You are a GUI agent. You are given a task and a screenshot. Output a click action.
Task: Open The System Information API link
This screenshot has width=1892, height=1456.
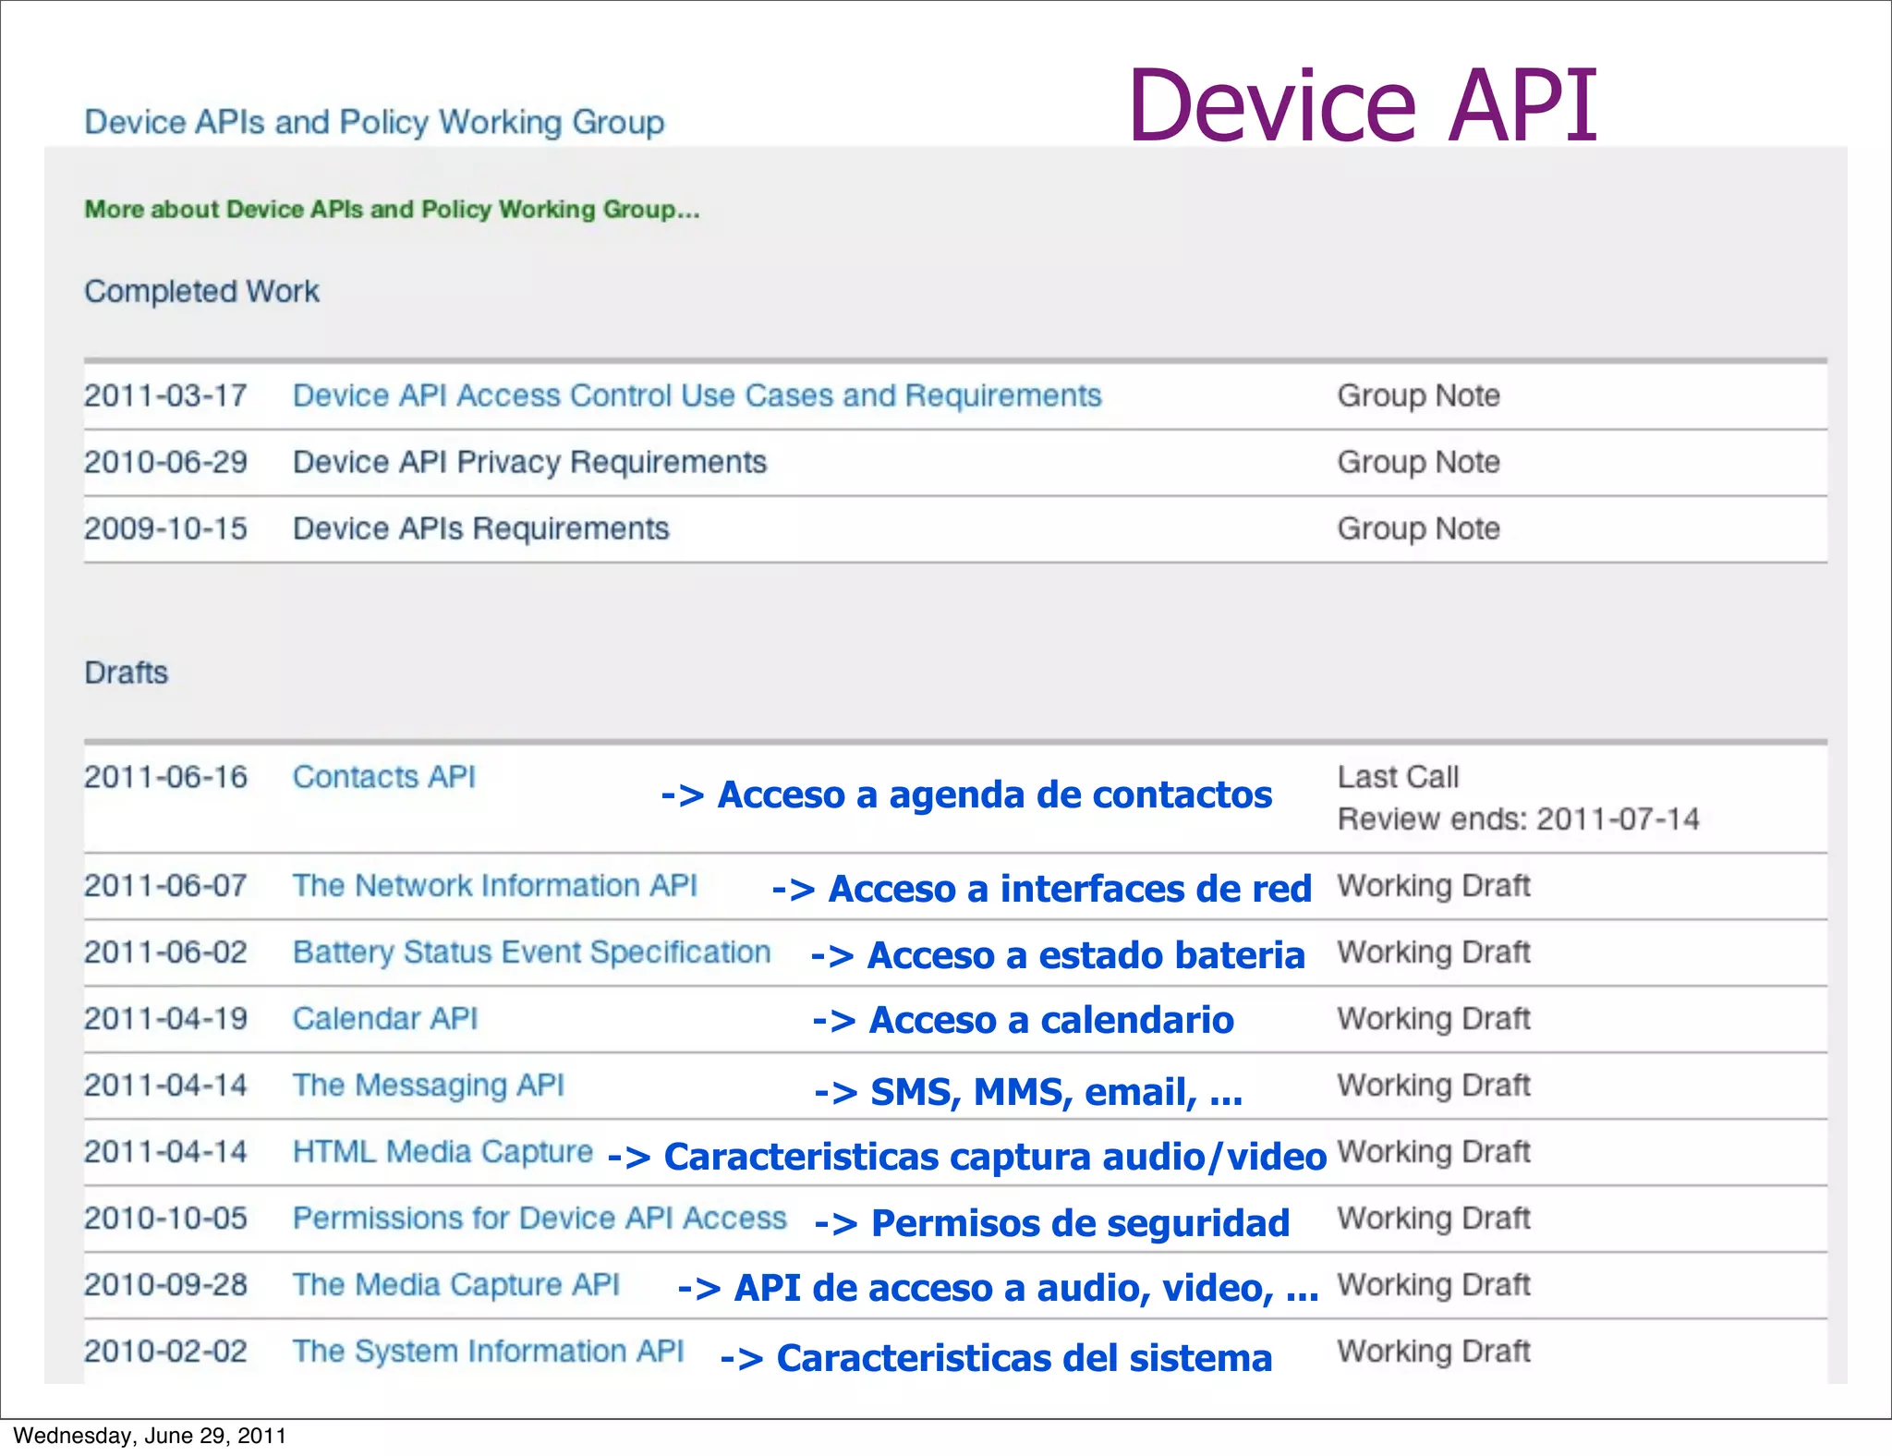[x=489, y=1351]
